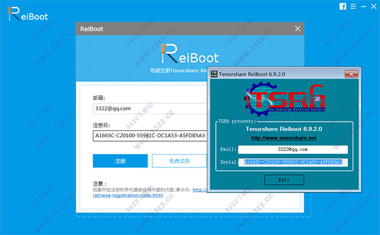Viewport: 380px width, 235px height.
Task: Click the keygen Email text field
Action: [x=293, y=149]
